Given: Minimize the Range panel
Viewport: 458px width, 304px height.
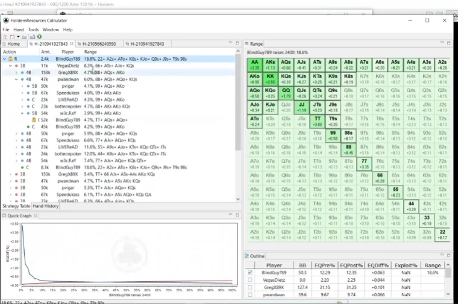Looking at the screenshot, I should point(442,43).
